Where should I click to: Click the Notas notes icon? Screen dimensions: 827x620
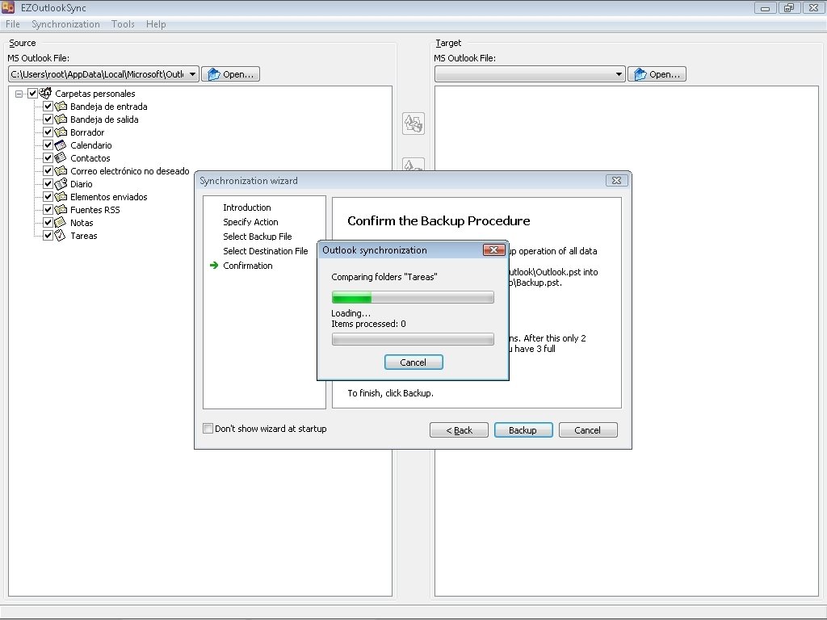61,223
